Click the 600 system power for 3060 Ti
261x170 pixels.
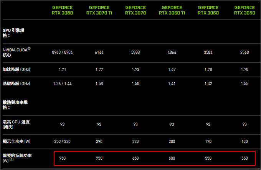tap(172, 158)
